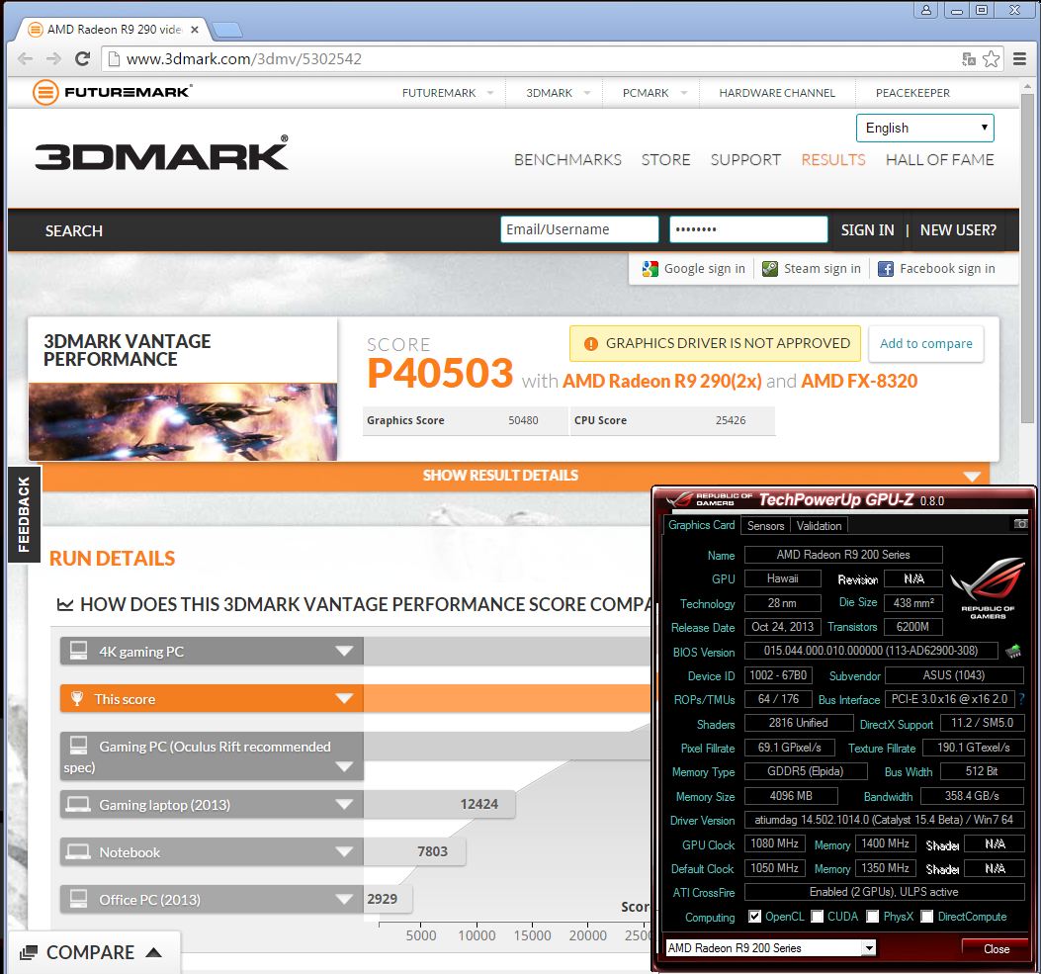Switch to the Validation tab in GPU-Z
Screen dimensions: 1041x974
click(x=820, y=526)
